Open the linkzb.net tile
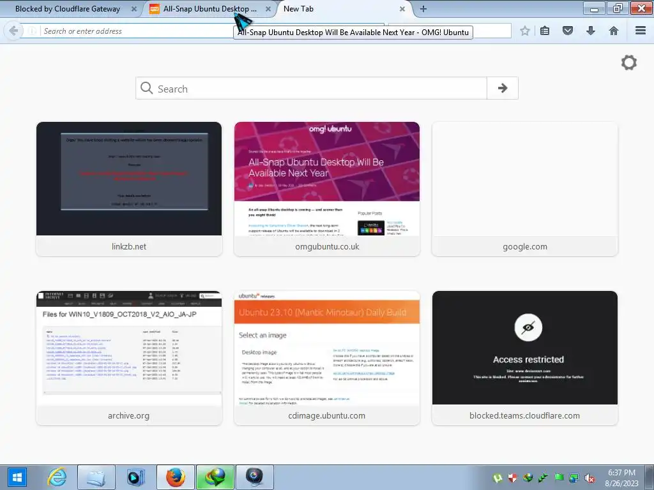 click(x=129, y=189)
